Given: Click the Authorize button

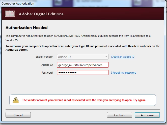Looking at the screenshot, I should tap(147, 115).
